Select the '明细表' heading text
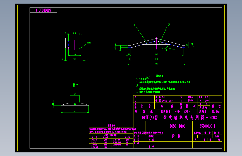 (x=144, y=112)
